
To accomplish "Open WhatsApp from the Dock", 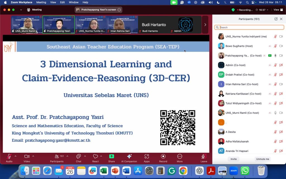I will 245,171.
